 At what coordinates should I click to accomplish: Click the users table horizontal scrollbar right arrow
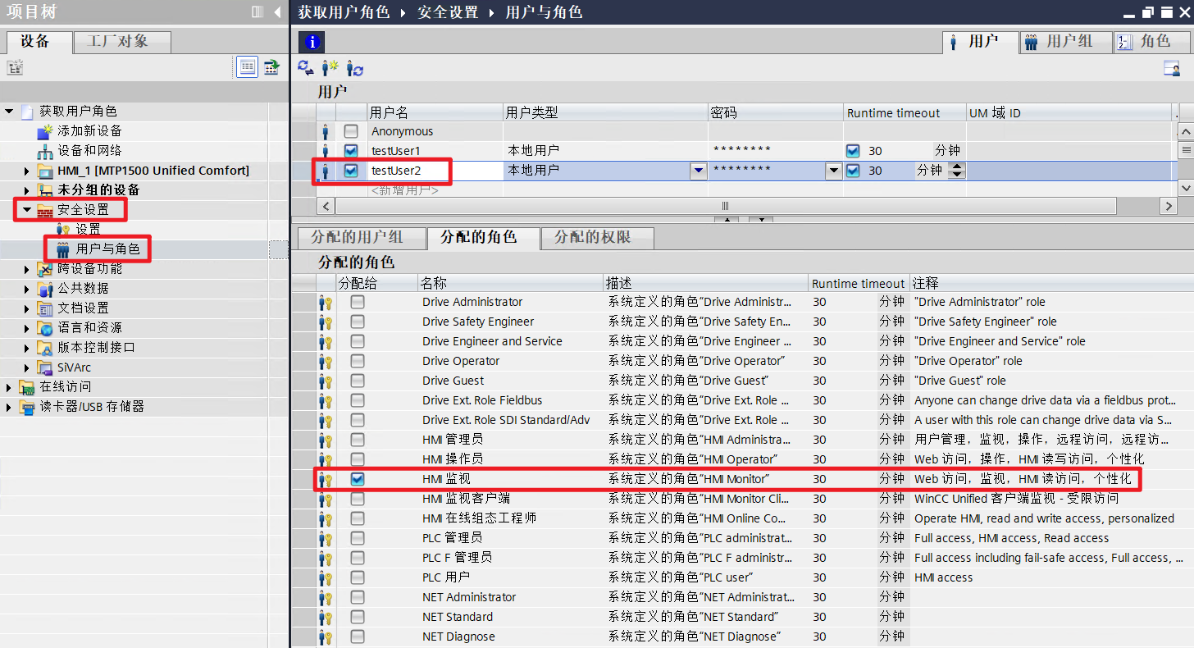[x=1169, y=206]
